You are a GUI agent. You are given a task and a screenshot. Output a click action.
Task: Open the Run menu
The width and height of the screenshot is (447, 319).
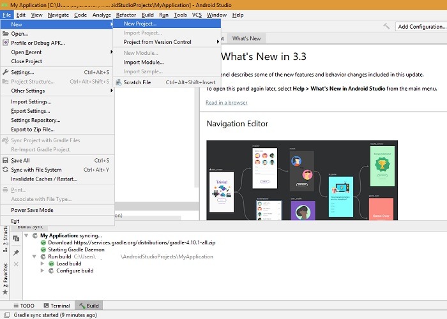click(x=163, y=15)
